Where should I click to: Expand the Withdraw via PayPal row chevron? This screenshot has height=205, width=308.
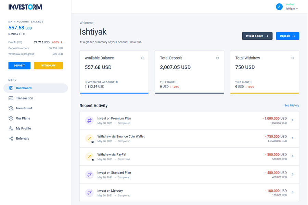click(292, 156)
